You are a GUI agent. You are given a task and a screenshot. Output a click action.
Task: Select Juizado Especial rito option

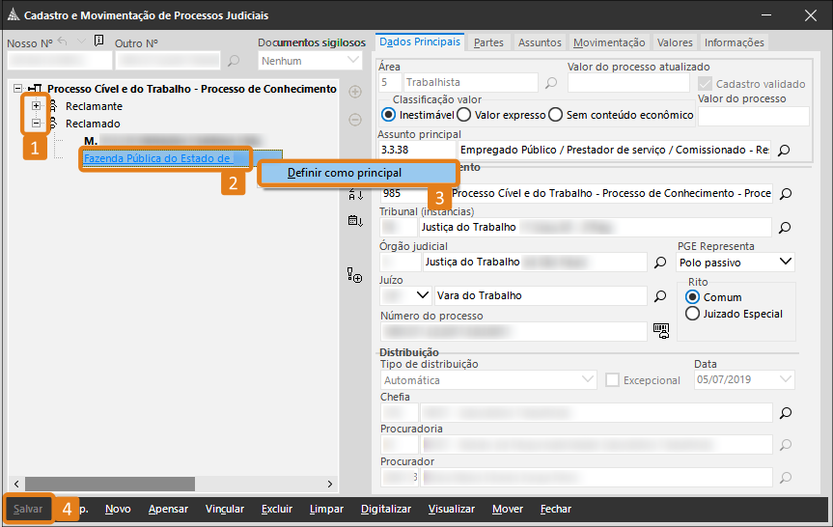pos(692,314)
